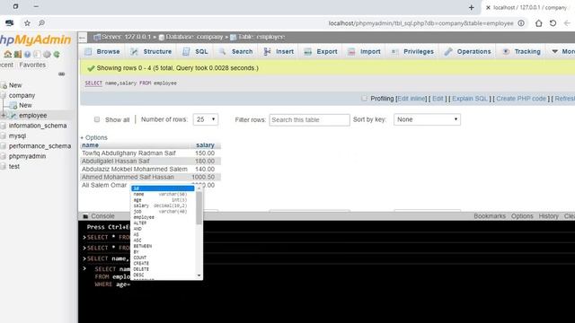575x323 pixels.
Task: Click the Export tab icon
Action: pyautogui.click(x=308, y=52)
